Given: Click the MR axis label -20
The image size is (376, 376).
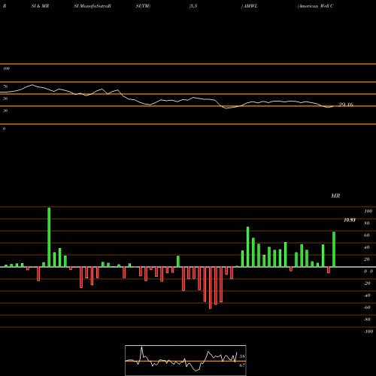Looking at the screenshot, I should tap(367, 284).
